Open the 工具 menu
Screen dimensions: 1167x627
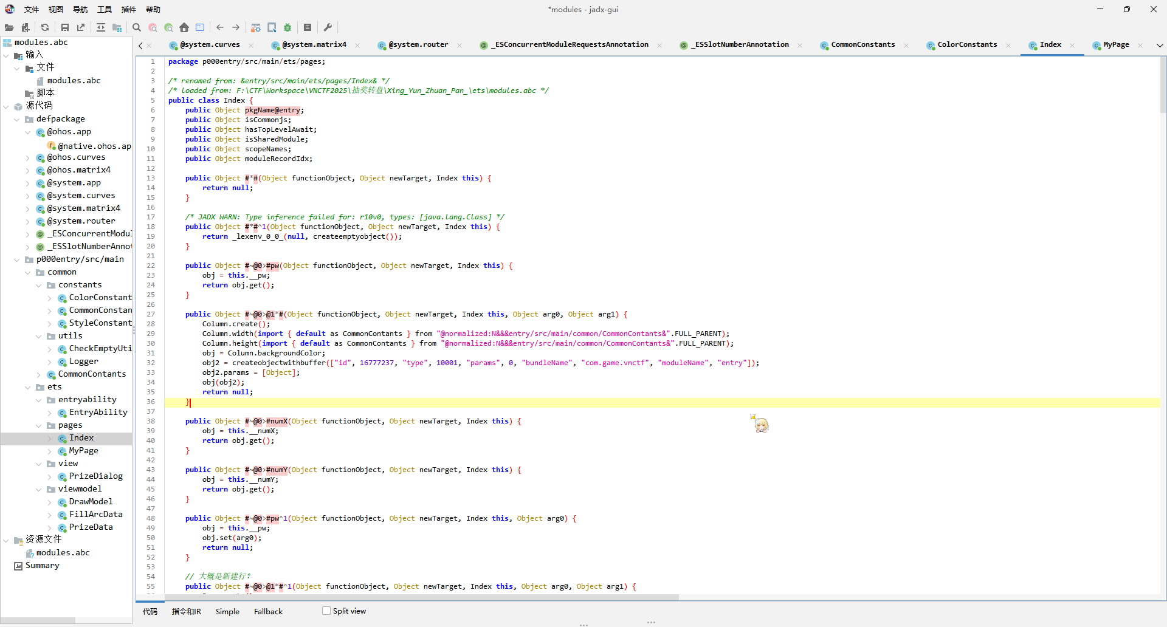click(x=105, y=9)
